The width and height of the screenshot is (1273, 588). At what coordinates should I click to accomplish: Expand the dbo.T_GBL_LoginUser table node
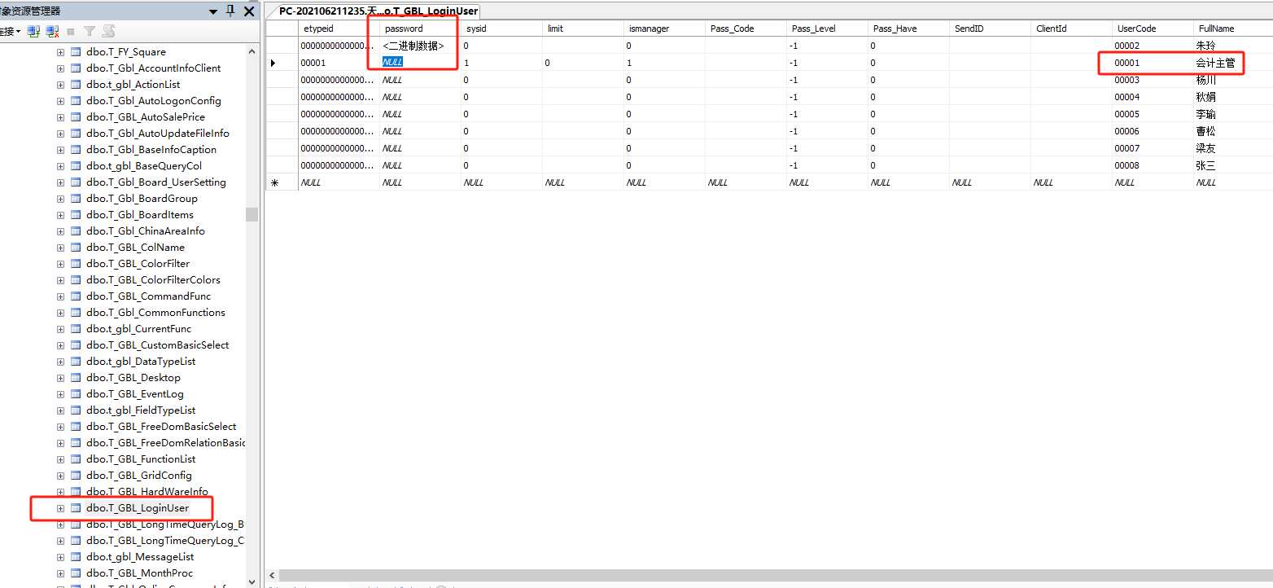click(x=60, y=508)
